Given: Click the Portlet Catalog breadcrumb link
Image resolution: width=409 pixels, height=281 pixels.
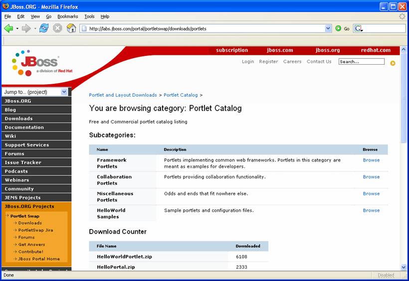Looking at the screenshot, I should 181,95.
